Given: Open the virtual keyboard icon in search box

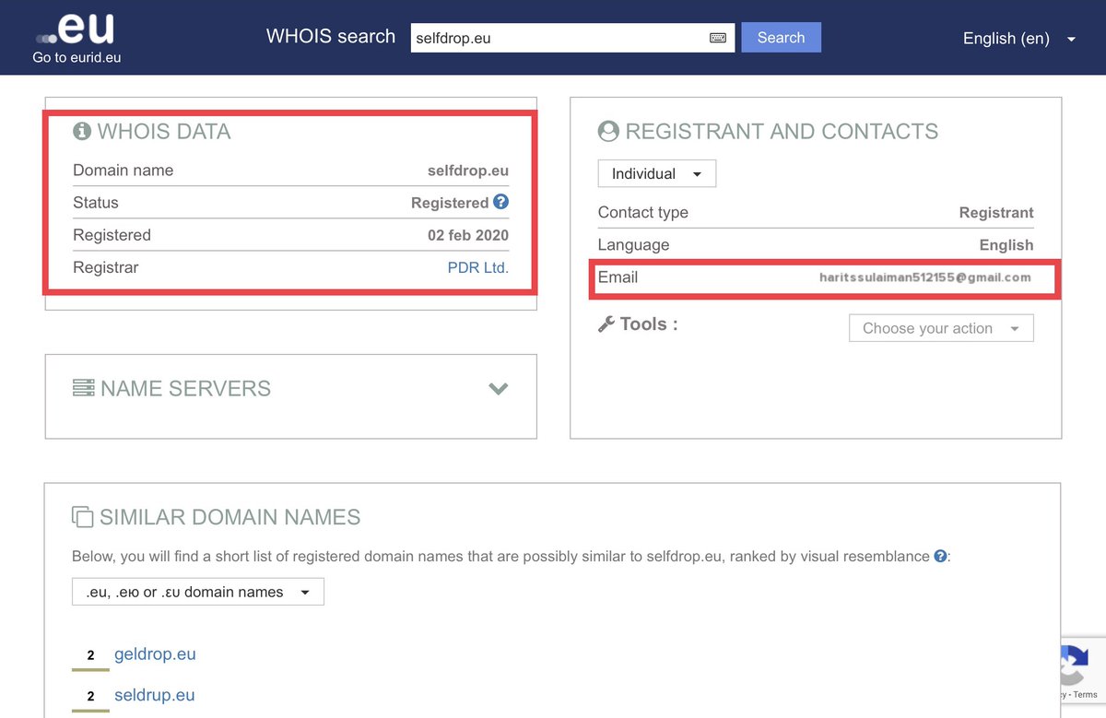Looking at the screenshot, I should click(x=718, y=38).
